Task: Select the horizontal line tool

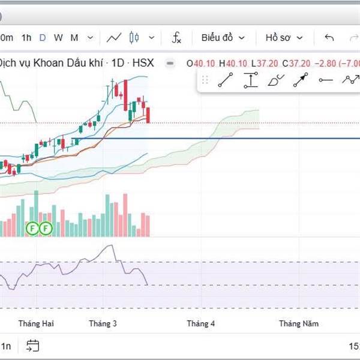Action: [325, 80]
